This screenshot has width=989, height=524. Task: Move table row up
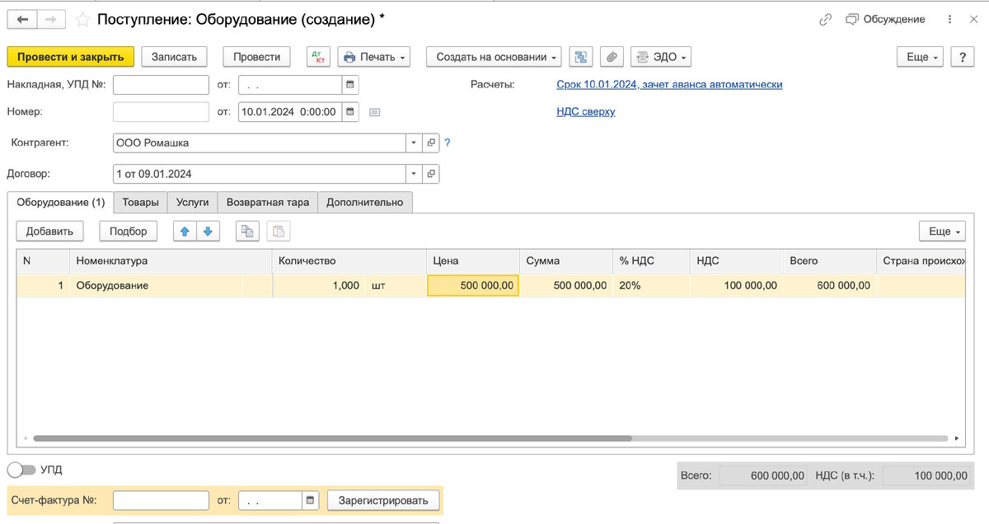185,232
